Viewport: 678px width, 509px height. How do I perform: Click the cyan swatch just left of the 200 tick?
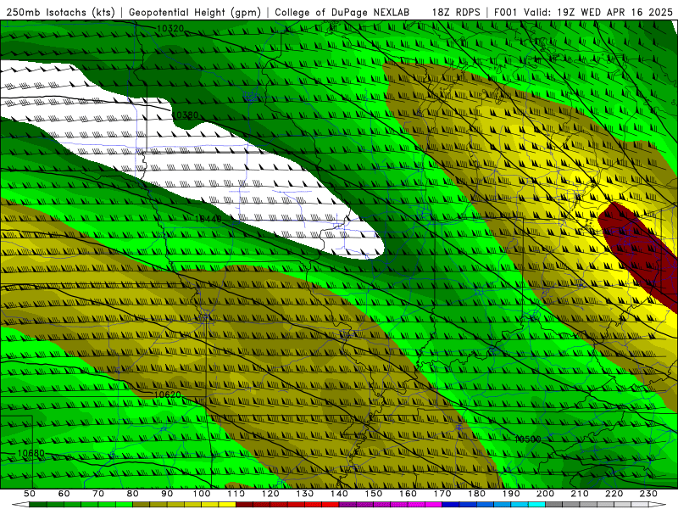[536, 505]
